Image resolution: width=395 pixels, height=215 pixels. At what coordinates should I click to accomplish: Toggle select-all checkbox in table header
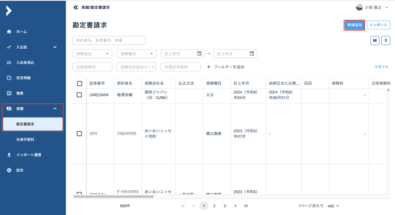click(79, 83)
